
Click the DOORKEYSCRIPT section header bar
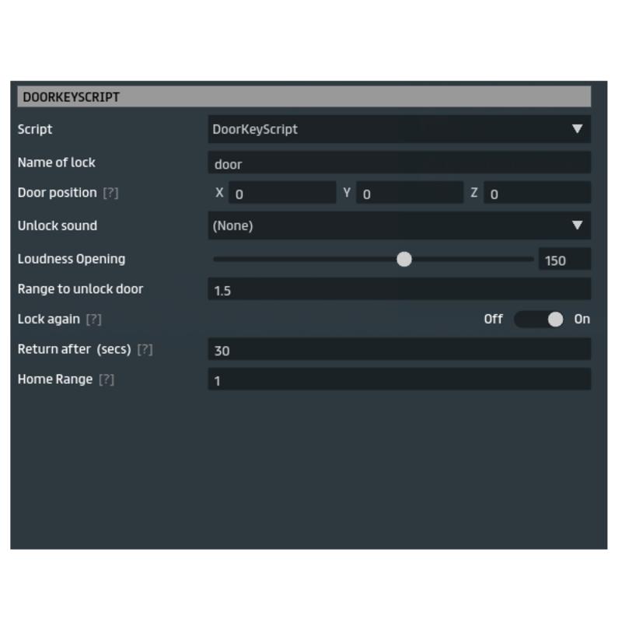click(x=303, y=97)
